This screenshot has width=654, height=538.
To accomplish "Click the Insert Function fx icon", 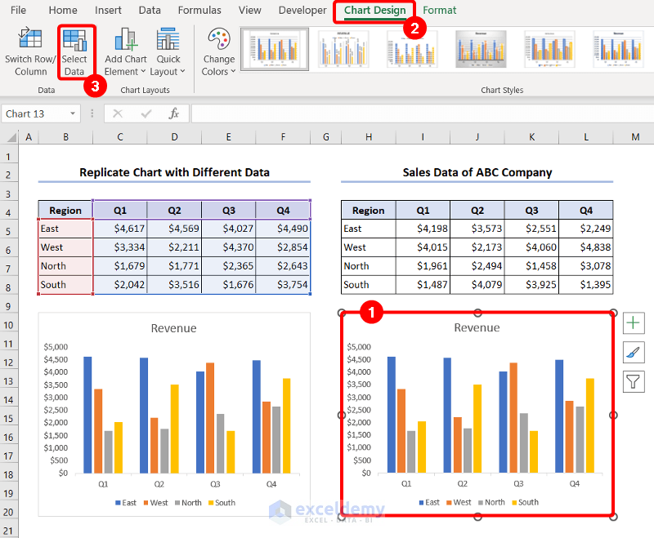I will pyautogui.click(x=173, y=113).
